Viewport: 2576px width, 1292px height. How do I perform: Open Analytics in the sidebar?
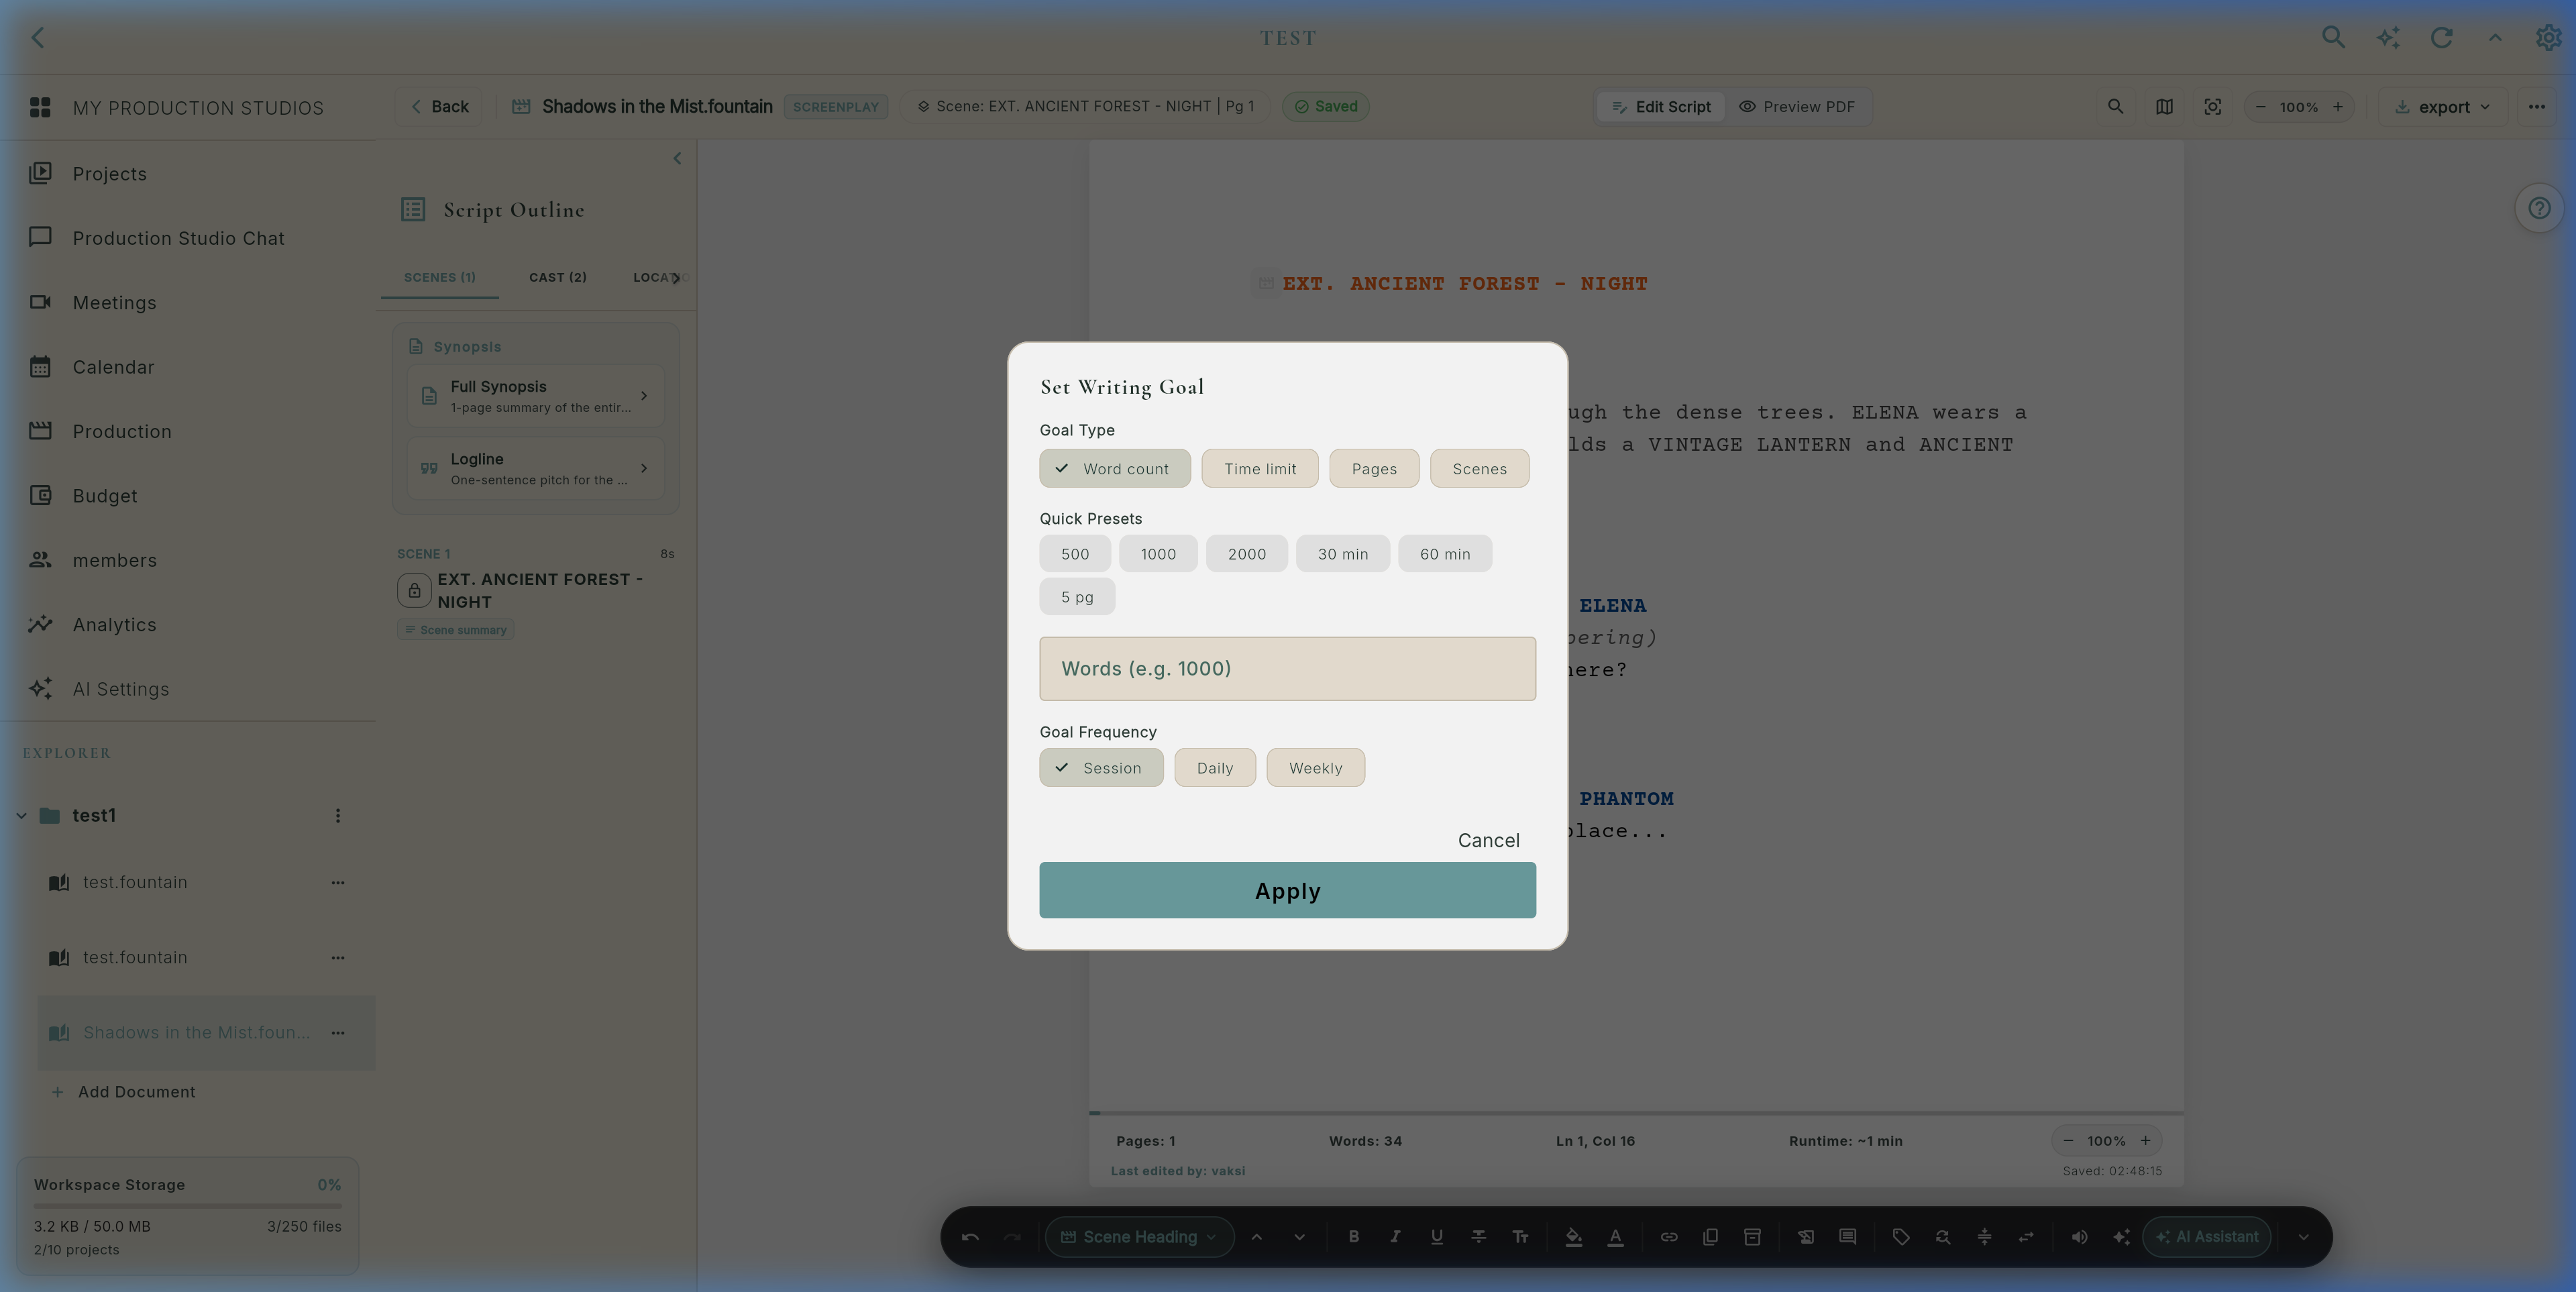[x=114, y=625]
